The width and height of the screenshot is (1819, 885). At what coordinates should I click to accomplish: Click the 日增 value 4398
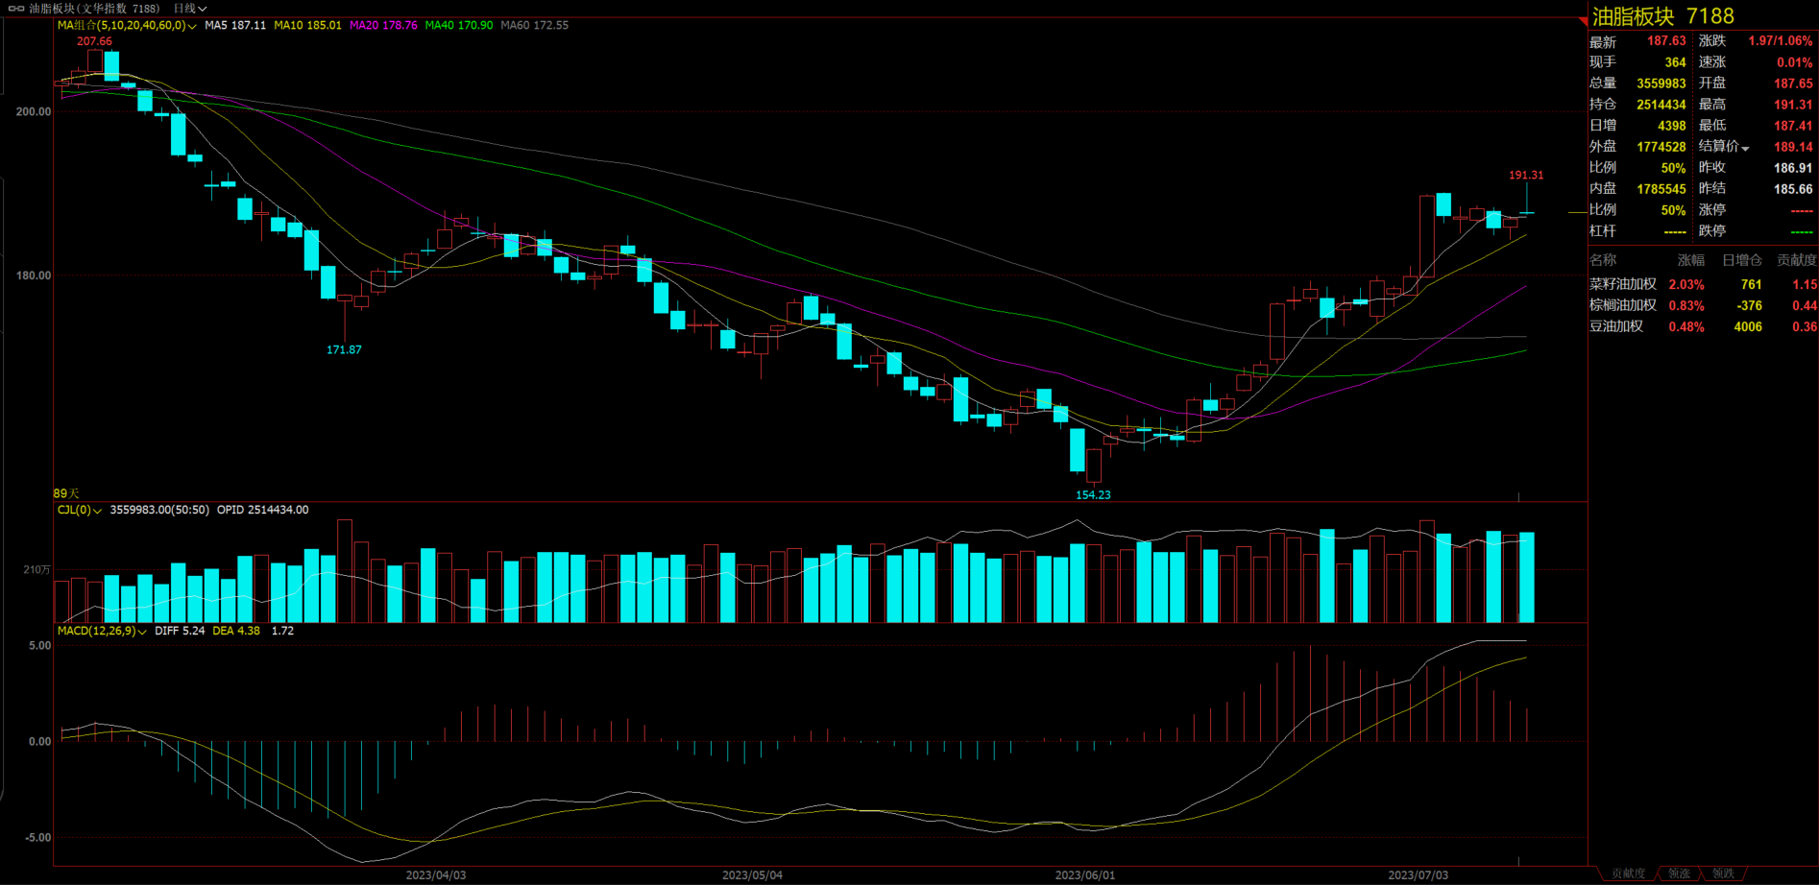(1672, 126)
